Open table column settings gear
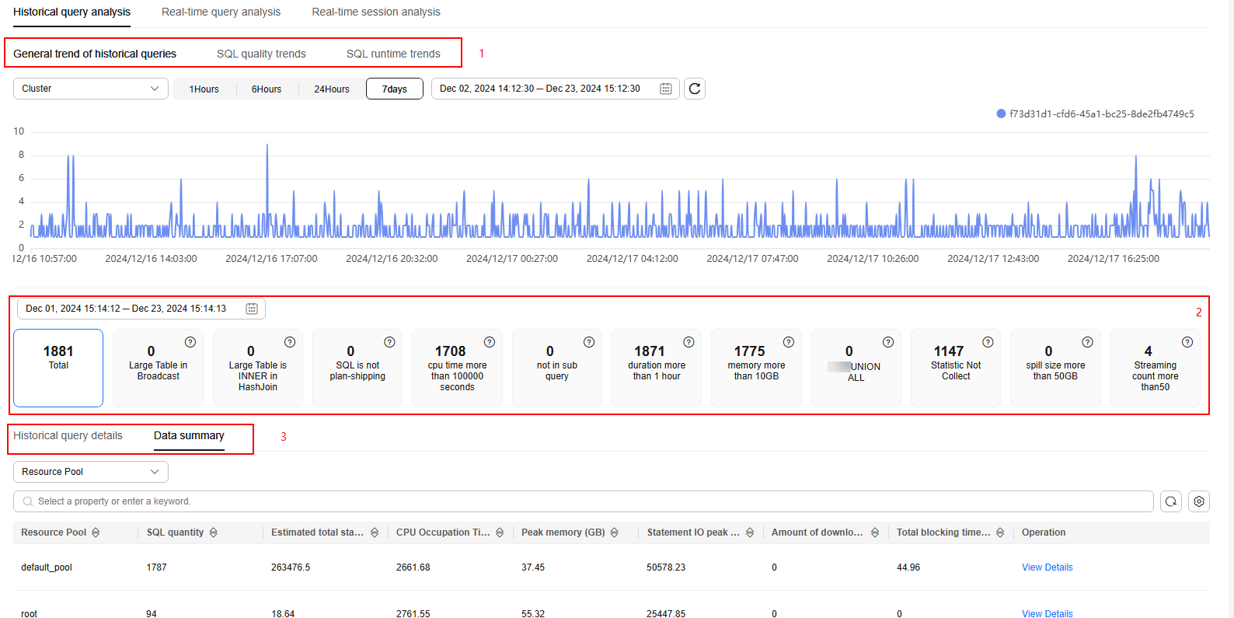1234x618 pixels. click(x=1199, y=501)
